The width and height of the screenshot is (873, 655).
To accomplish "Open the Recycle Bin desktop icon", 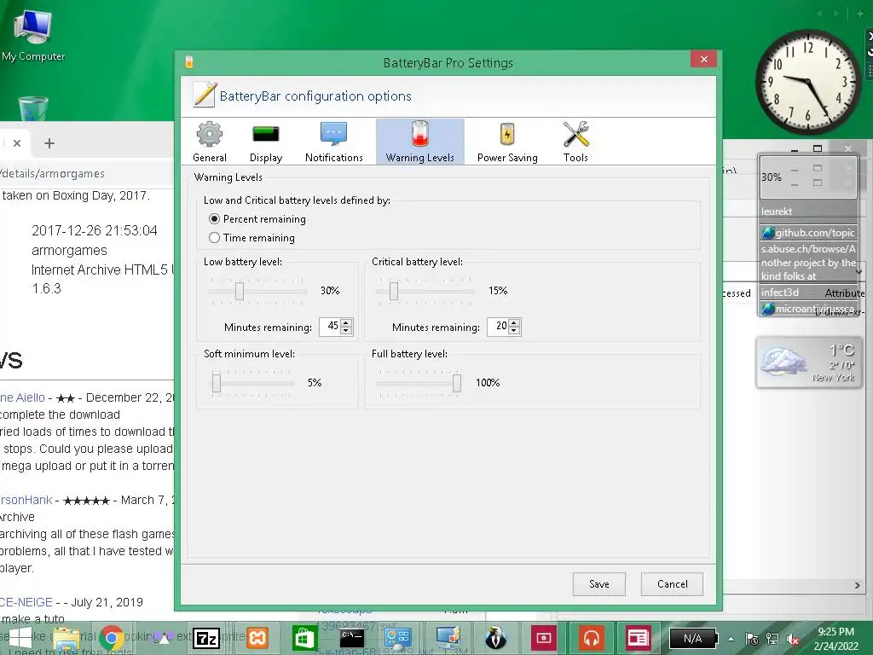I will tap(33, 108).
